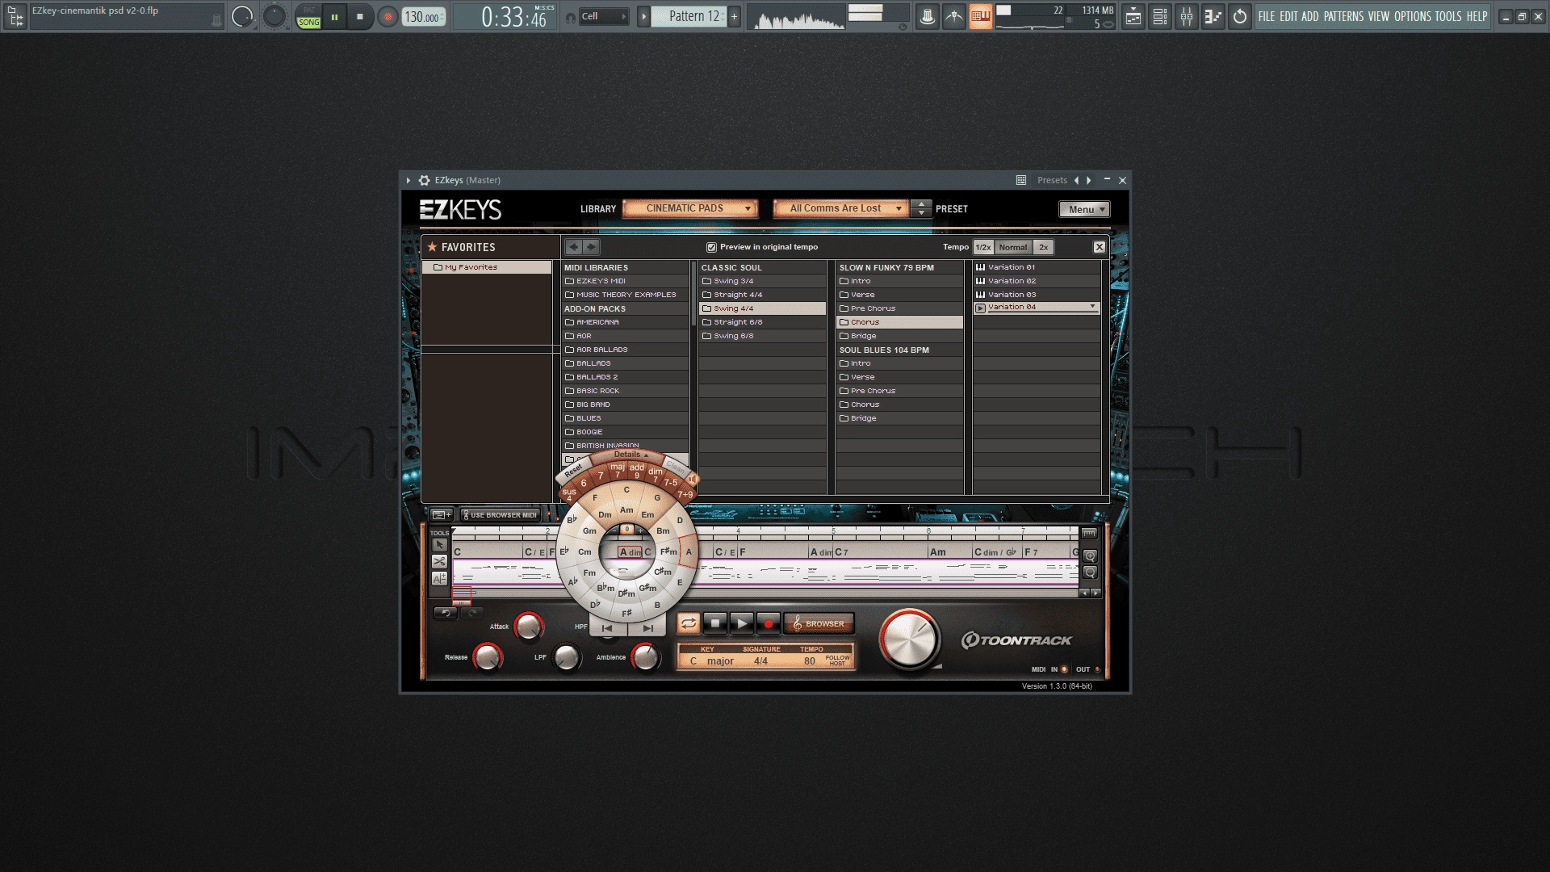Image resolution: width=1550 pixels, height=872 pixels.
Task: Select Am chord on the chord wheel
Action: [626, 510]
